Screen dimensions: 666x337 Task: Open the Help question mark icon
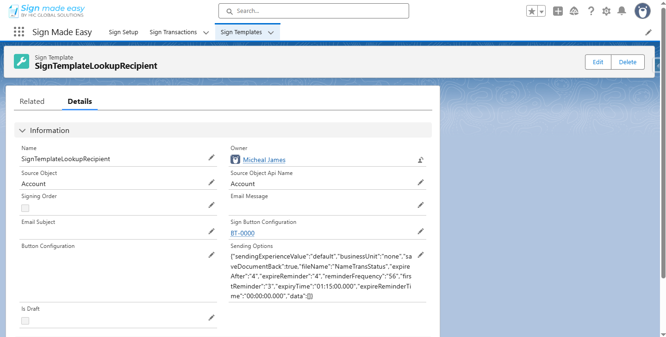(591, 12)
